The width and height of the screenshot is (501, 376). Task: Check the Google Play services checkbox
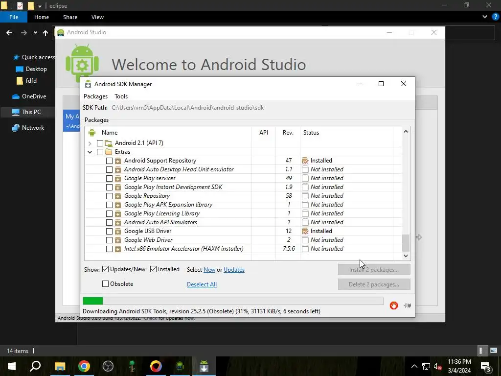click(109, 178)
